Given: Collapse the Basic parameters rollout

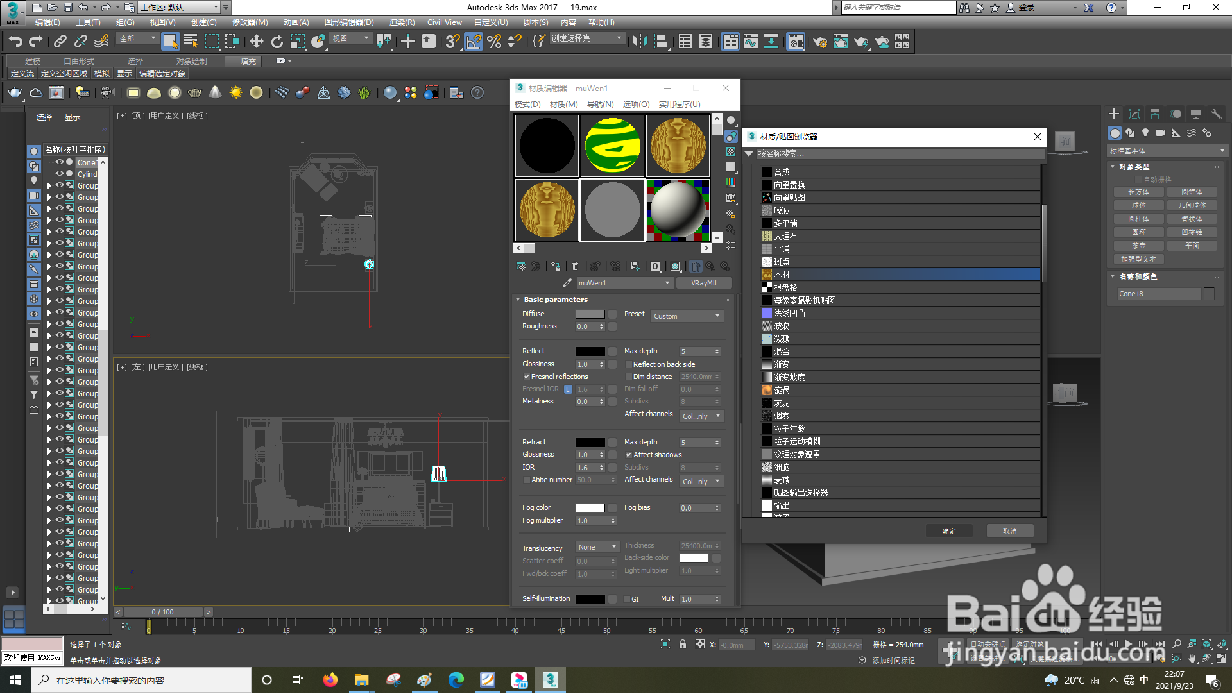Looking at the screenshot, I should tap(555, 300).
